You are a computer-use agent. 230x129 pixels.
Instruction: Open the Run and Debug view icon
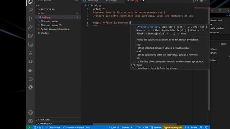[x=31, y=27]
